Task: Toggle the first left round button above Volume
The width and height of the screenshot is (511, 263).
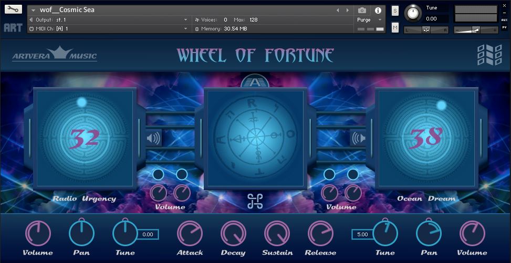Action: point(159,174)
